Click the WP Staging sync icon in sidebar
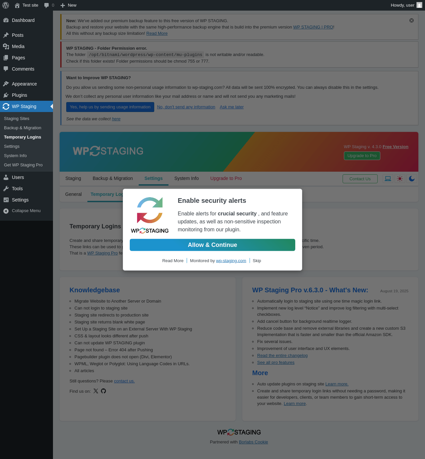This screenshot has height=459, width=425. pos(6,106)
